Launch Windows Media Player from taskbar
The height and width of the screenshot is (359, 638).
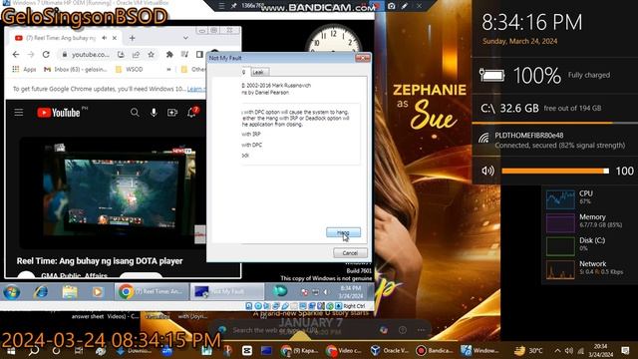click(x=98, y=292)
